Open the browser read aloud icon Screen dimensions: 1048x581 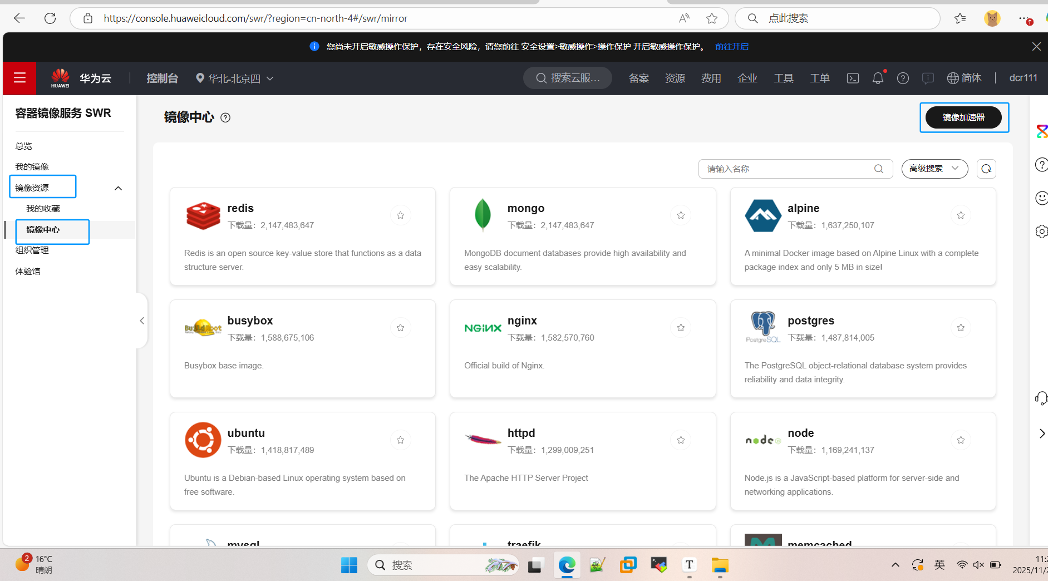point(684,18)
